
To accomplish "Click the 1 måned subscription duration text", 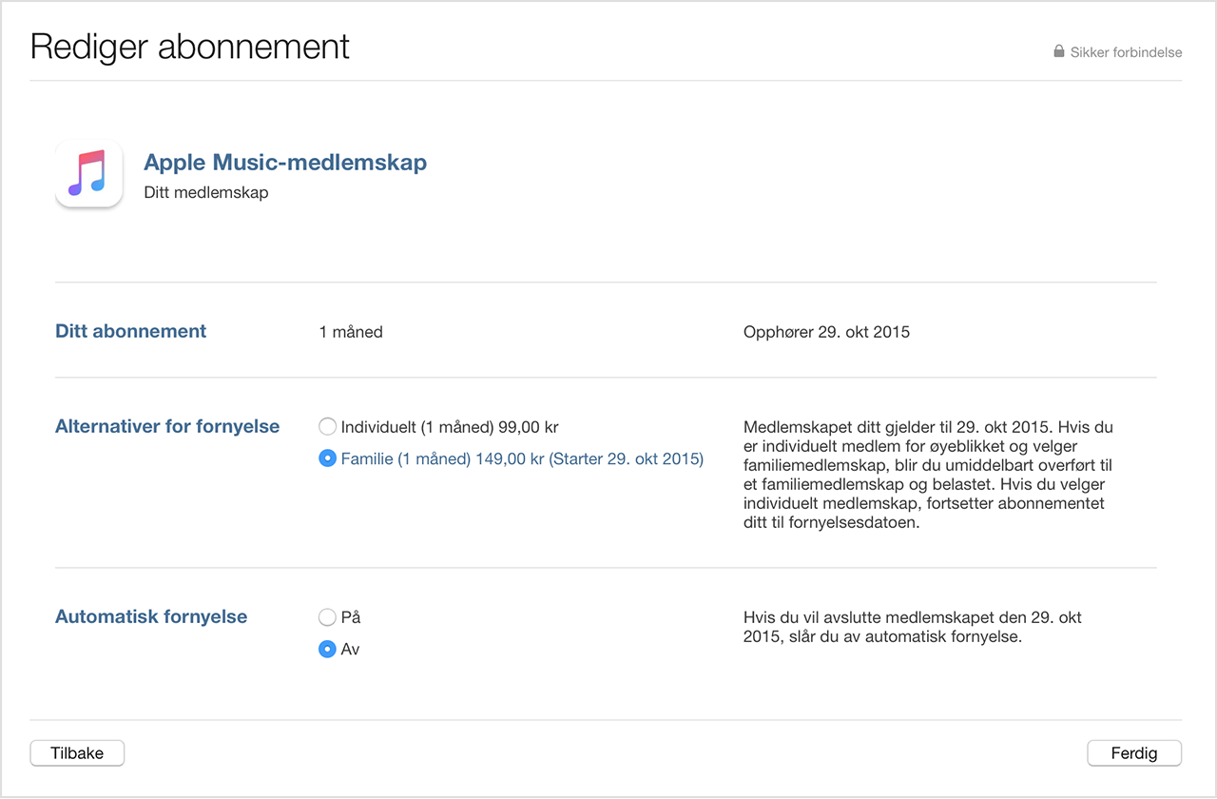I will pos(351,331).
